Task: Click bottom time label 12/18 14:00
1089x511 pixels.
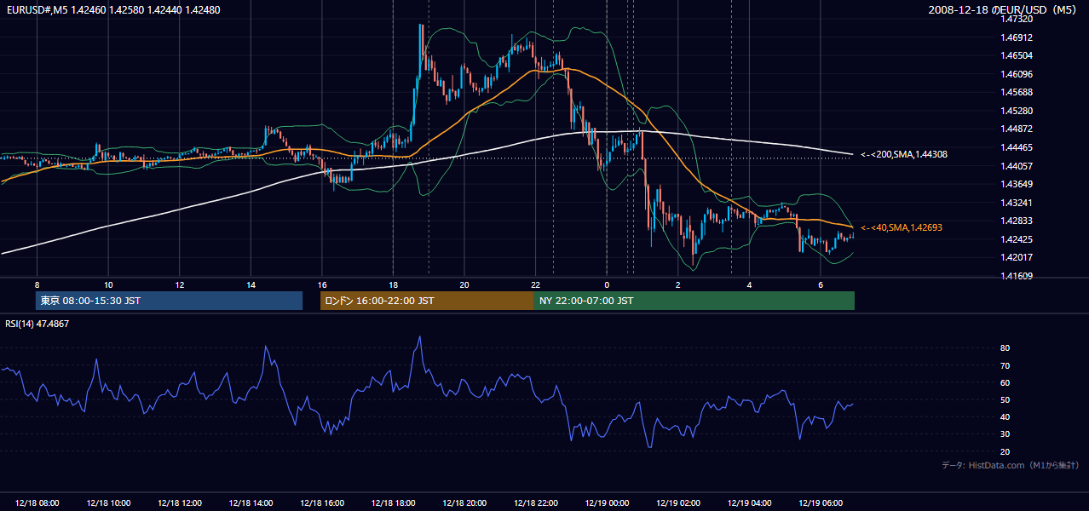Action: click(x=251, y=503)
